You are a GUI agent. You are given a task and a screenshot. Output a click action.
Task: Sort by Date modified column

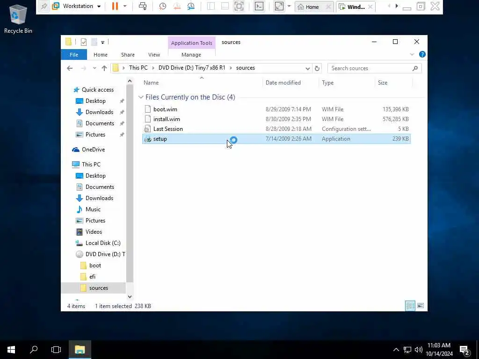point(290,83)
